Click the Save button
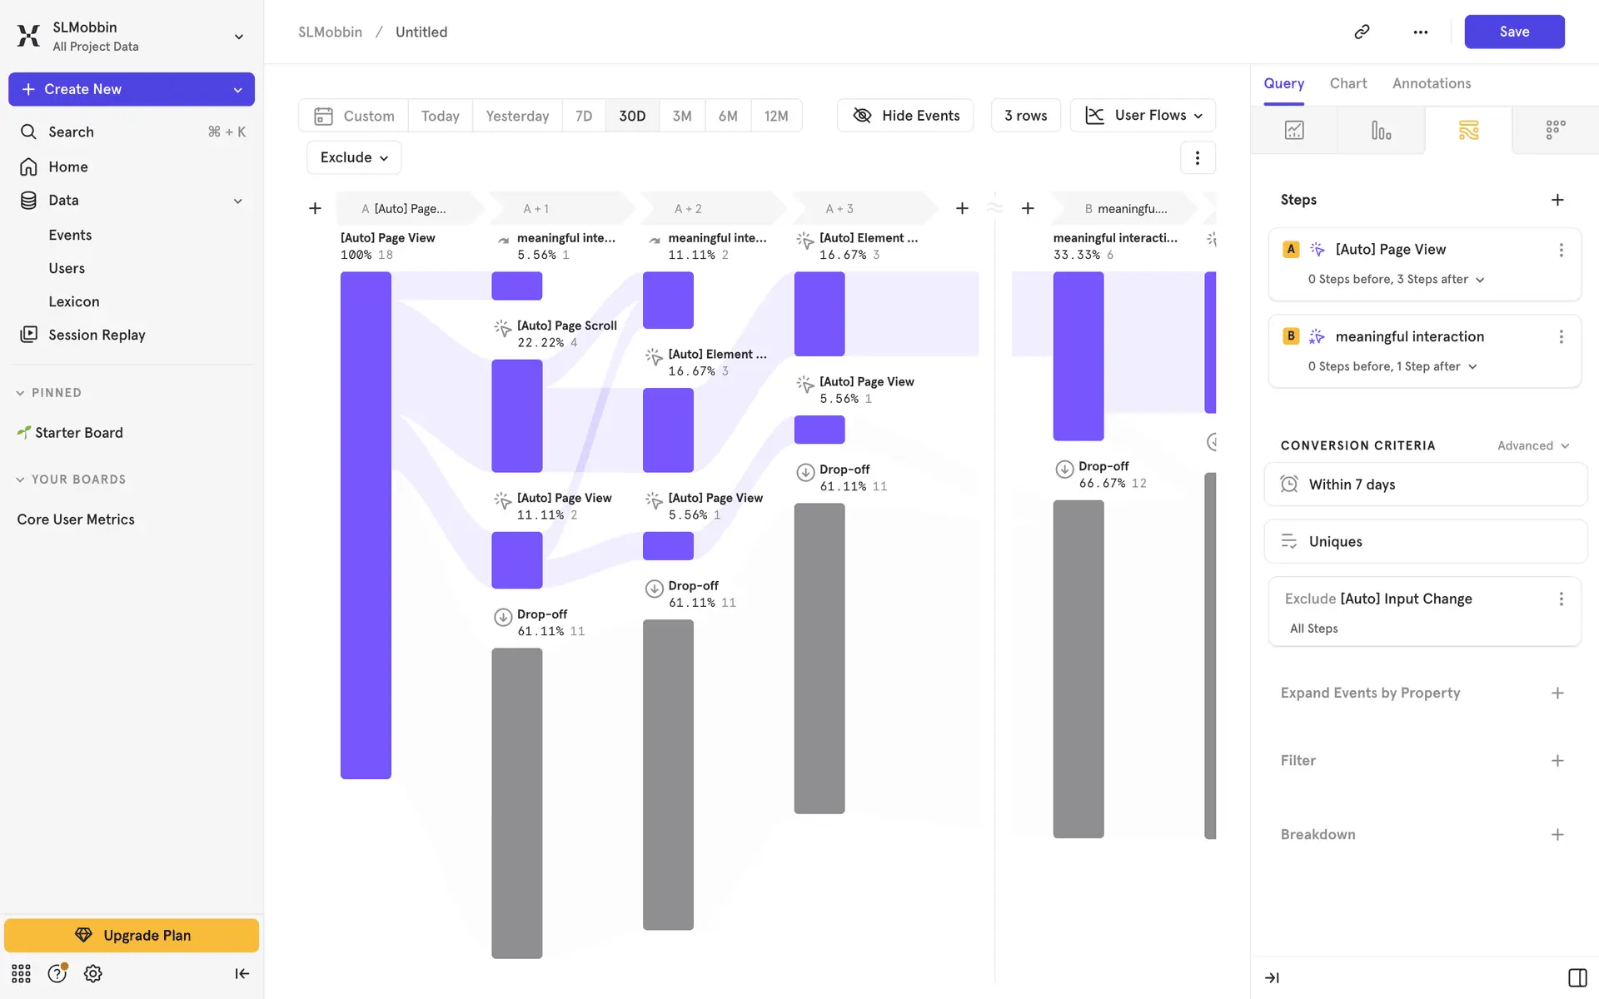This screenshot has width=1599, height=999. (x=1513, y=32)
